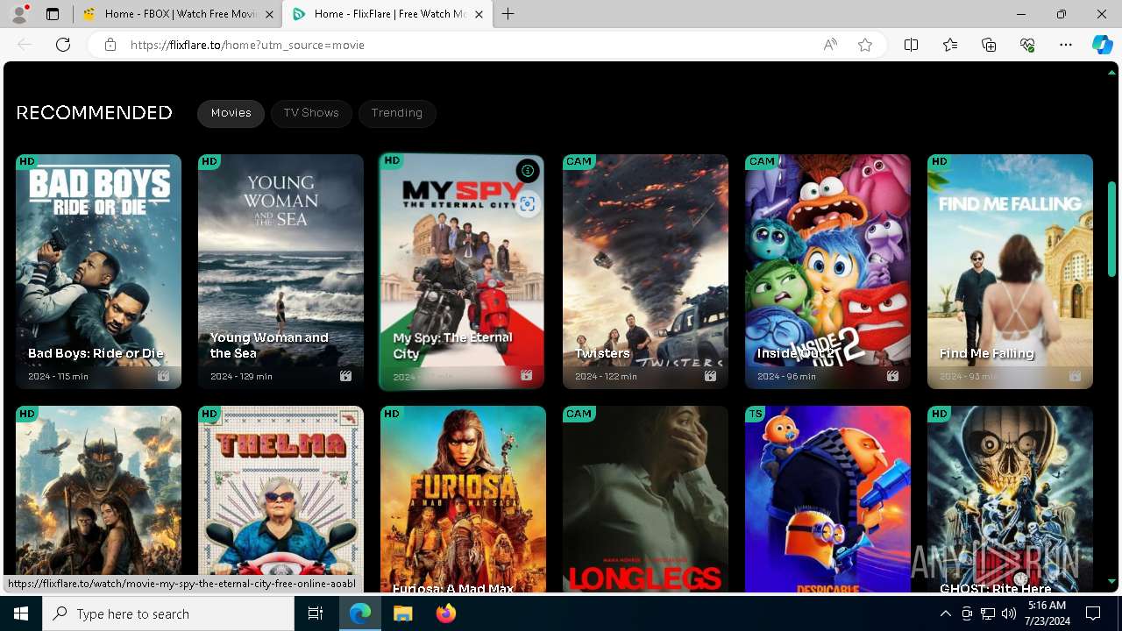Image resolution: width=1122 pixels, height=631 pixels.
Task: Open Task View on the taskbar
Action: tap(316, 613)
